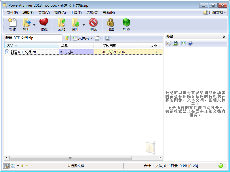The height and width of the screenshot is (172, 230).
Task: Open the 压缩文档 dropdown at top right
Action: [214, 13]
